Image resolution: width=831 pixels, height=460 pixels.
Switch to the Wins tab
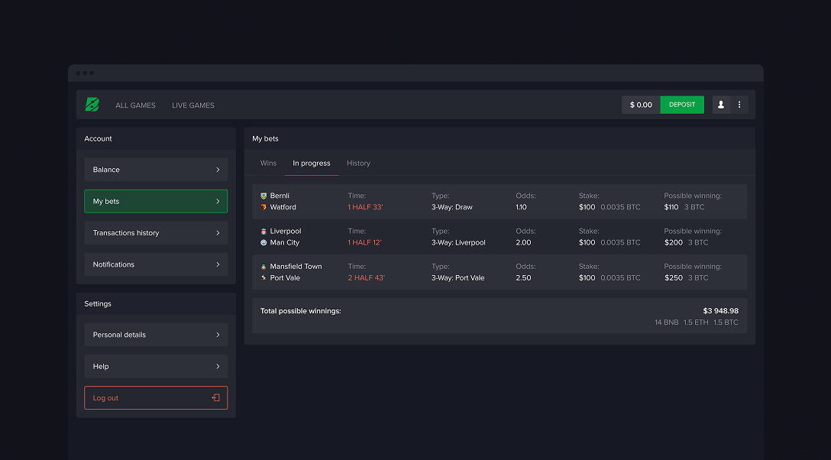click(268, 163)
